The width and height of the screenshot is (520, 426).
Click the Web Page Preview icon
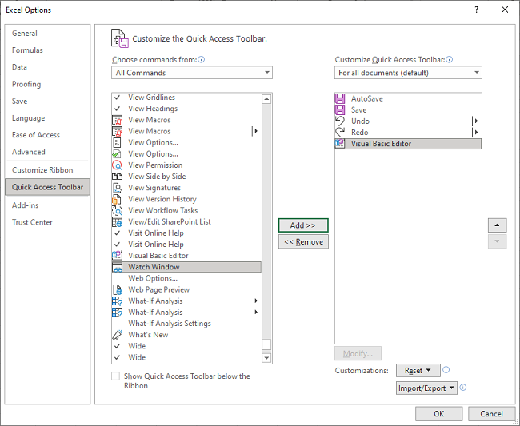click(118, 290)
